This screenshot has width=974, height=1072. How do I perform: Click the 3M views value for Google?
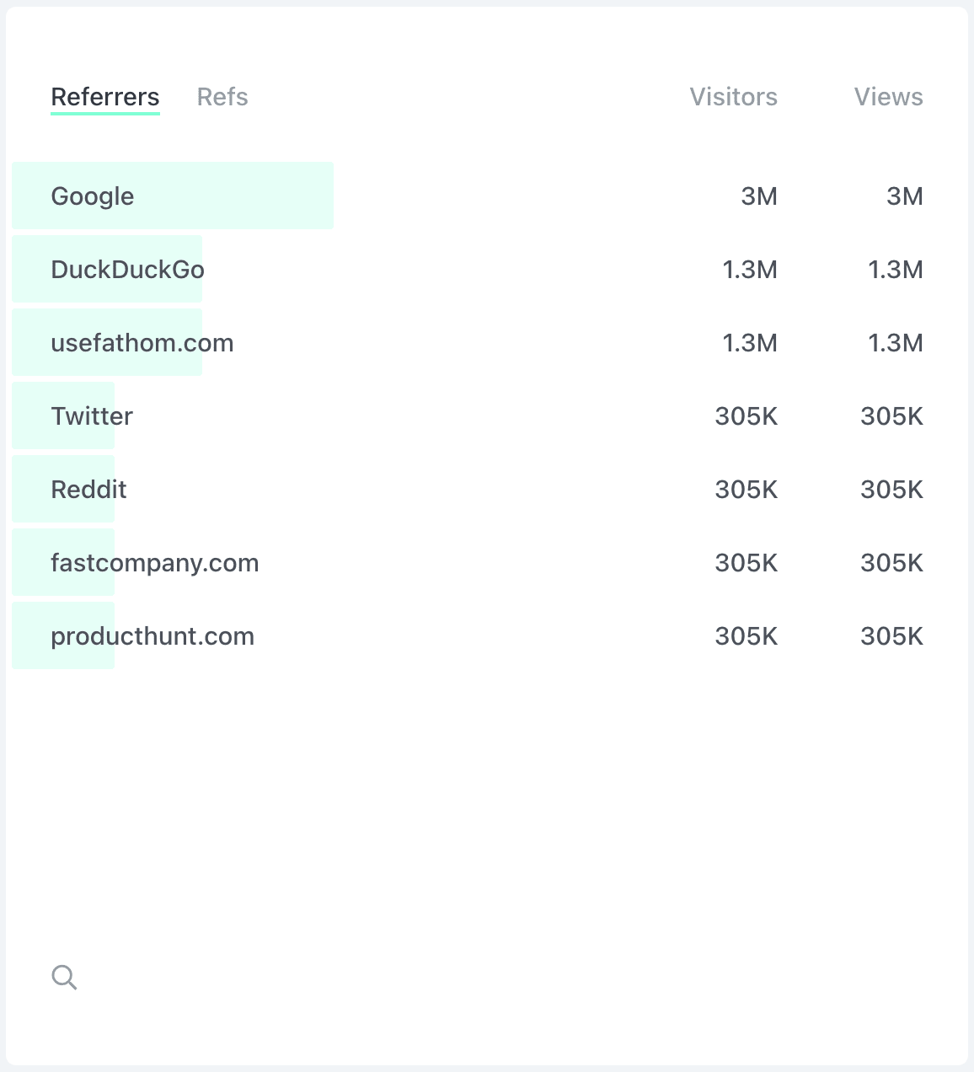pyautogui.click(x=904, y=196)
